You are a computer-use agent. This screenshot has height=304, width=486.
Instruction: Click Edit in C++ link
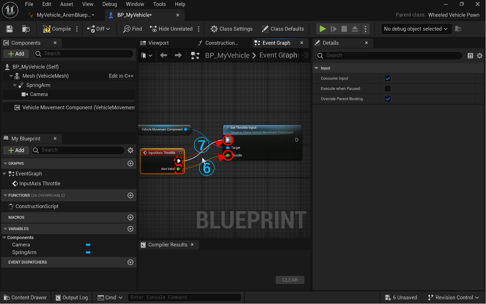point(121,76)
